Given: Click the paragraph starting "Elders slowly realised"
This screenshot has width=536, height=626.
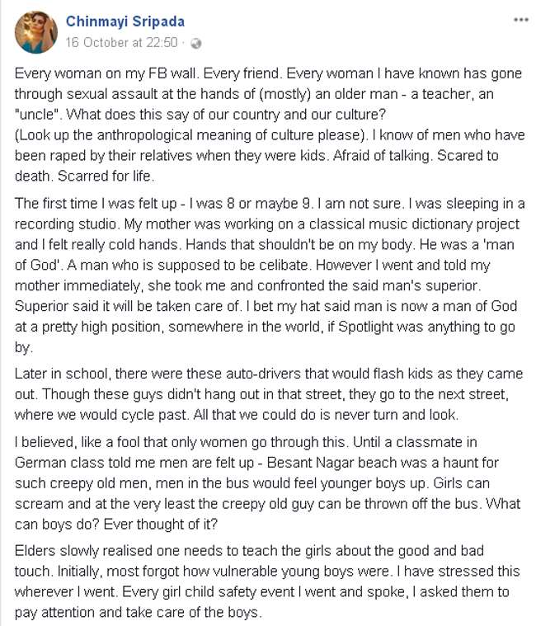Looking at the screenshot, I should pos(267,581).
